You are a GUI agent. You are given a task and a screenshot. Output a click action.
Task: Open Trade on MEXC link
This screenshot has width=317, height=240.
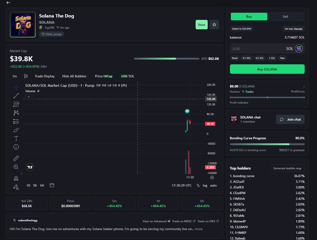pyautogui.click(x=184, y=221)
